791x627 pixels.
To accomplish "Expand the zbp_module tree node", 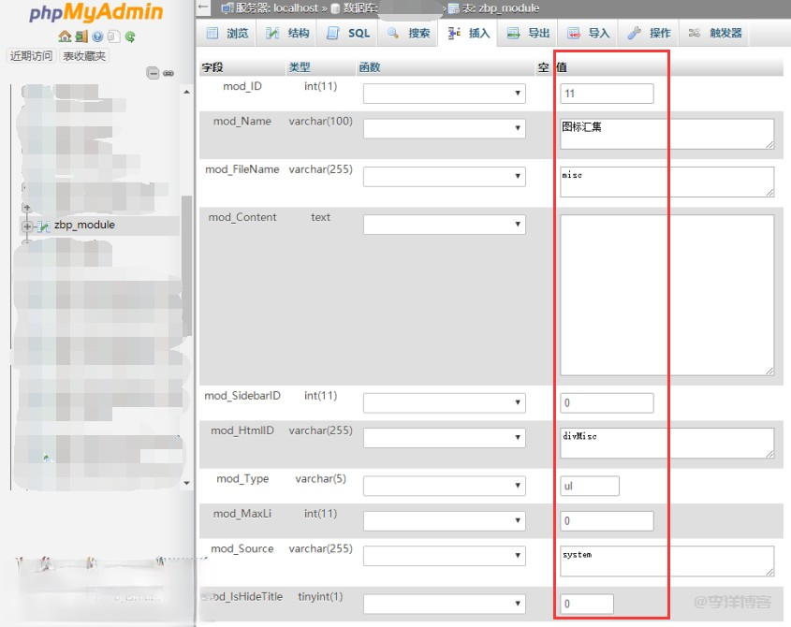I will click(x=26, y=225).
